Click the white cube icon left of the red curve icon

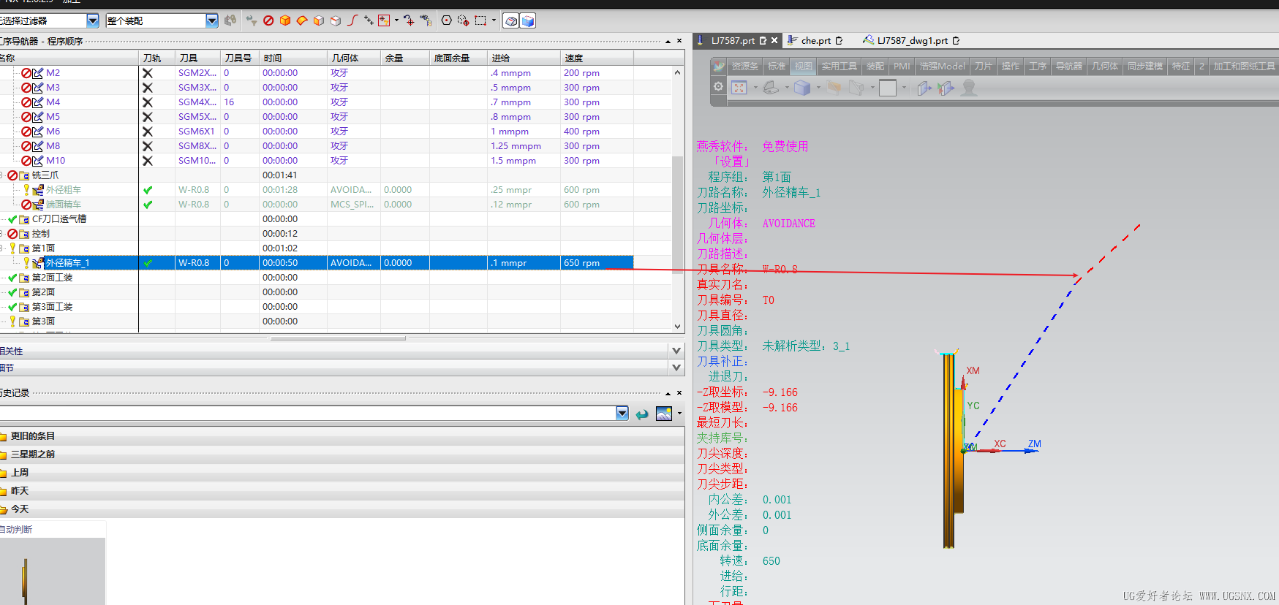(336, 20)
